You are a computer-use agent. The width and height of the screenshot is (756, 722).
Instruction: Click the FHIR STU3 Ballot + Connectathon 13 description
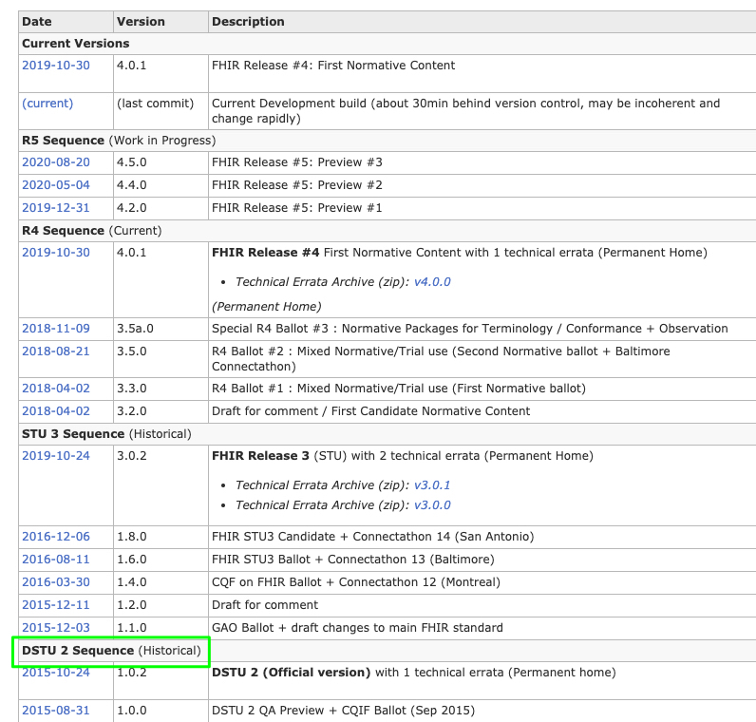coord(353,559)
